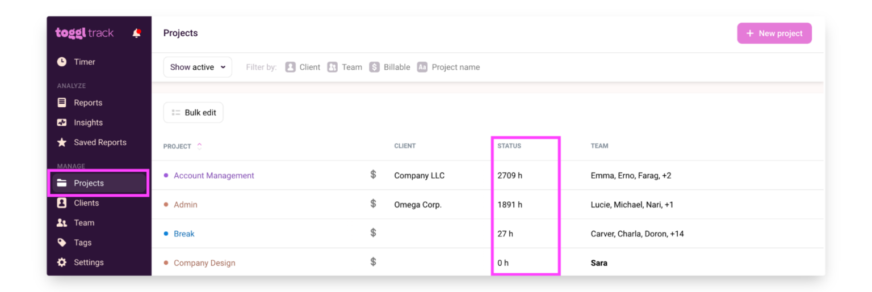Click the notification bell icon
The width and height of the screenshot is (872, 292).
136,33
